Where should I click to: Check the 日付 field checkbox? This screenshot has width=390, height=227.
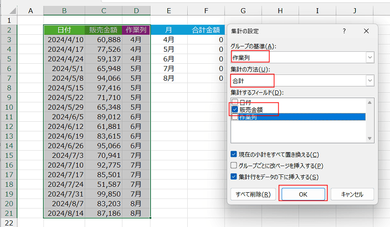235,102
